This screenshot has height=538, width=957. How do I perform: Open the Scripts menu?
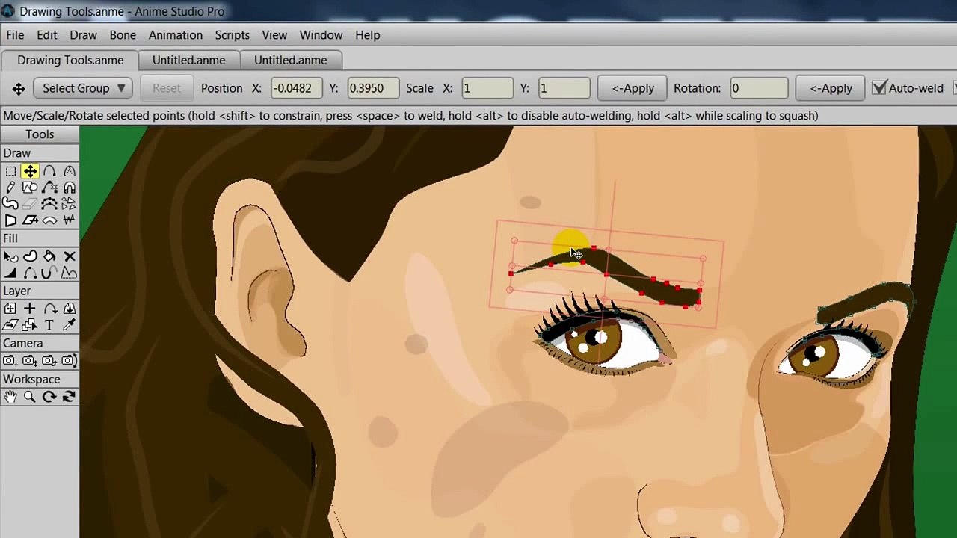click(x=232, y=35)
